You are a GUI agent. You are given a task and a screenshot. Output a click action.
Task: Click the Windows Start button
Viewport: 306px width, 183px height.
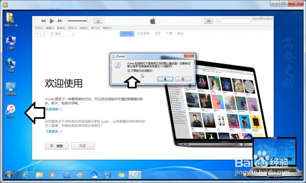point(9,175)
